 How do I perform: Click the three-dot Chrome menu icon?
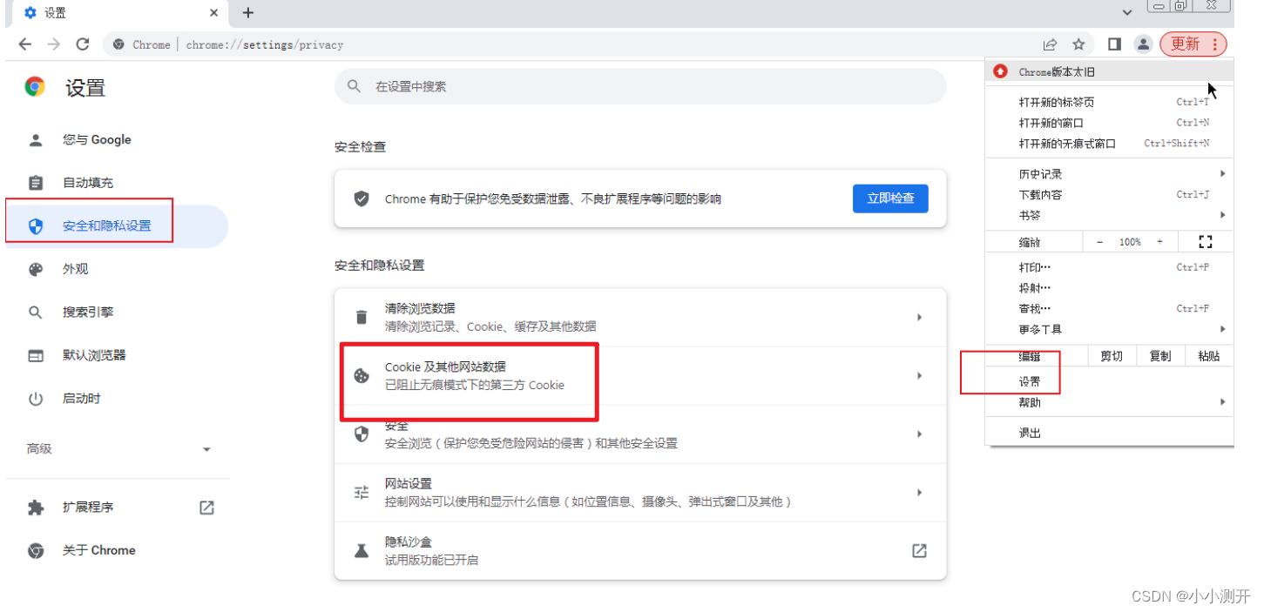(x=1215, y=44)
